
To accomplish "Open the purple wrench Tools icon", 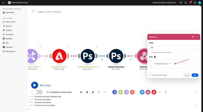I will (x=126, y=92).
